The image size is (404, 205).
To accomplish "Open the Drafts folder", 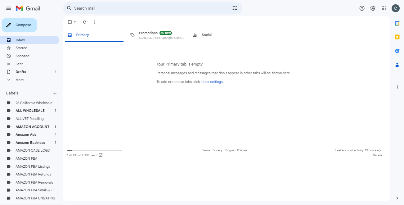I will pyautogui.click(x=29, y=72).
